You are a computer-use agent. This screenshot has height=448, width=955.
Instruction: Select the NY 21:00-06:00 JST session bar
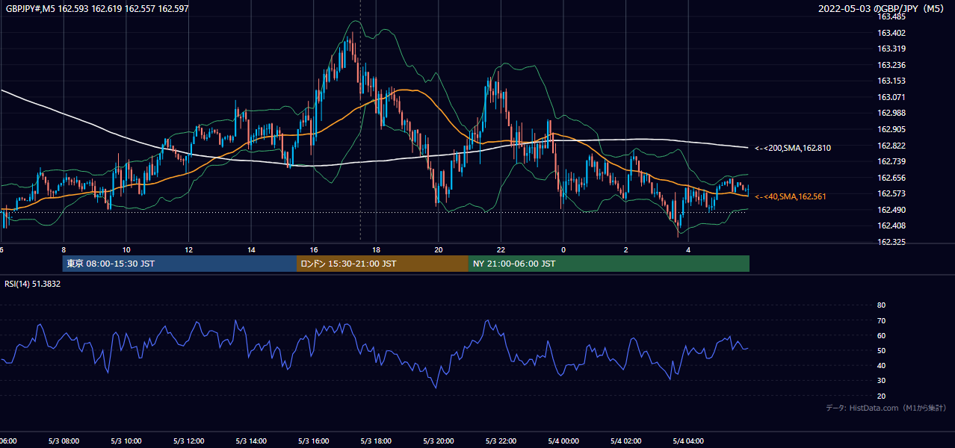609,264
